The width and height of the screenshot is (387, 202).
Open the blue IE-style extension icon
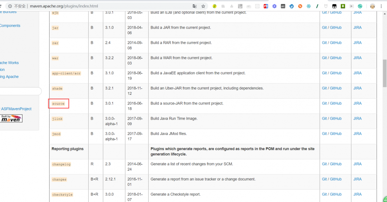(291, 6)
